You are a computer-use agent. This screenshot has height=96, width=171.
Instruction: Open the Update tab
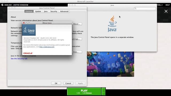coord(38,11)
